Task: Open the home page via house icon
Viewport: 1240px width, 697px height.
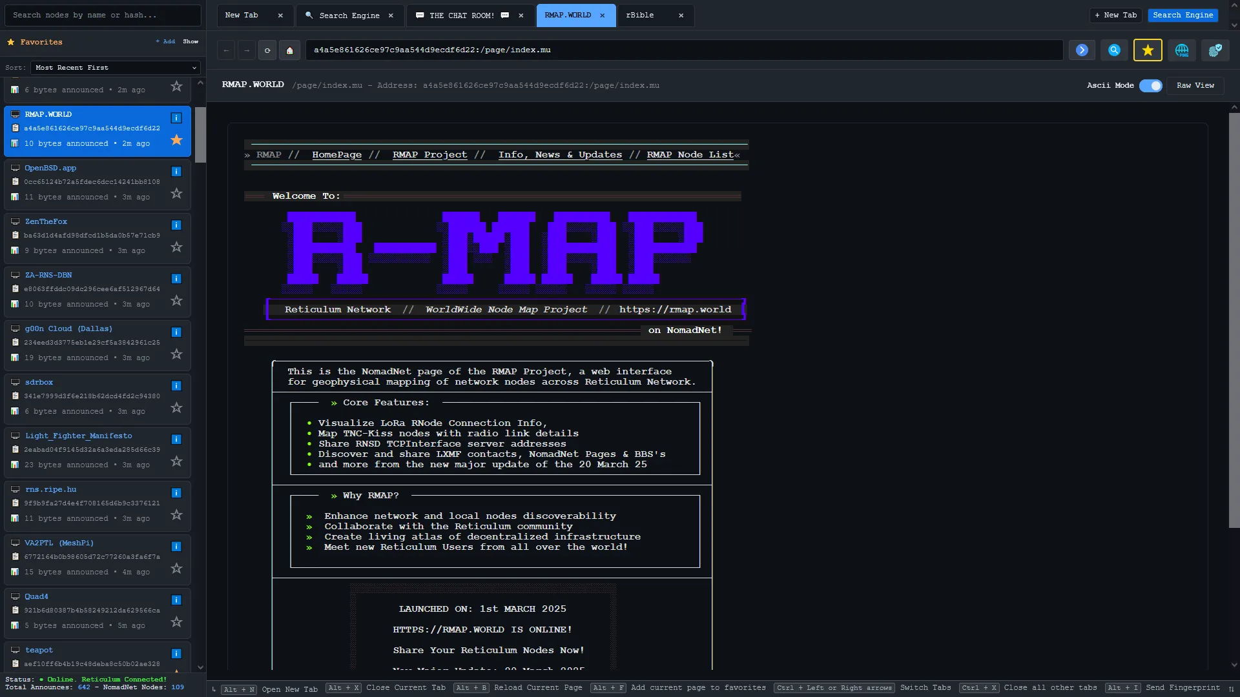Action: click(289, 50)
